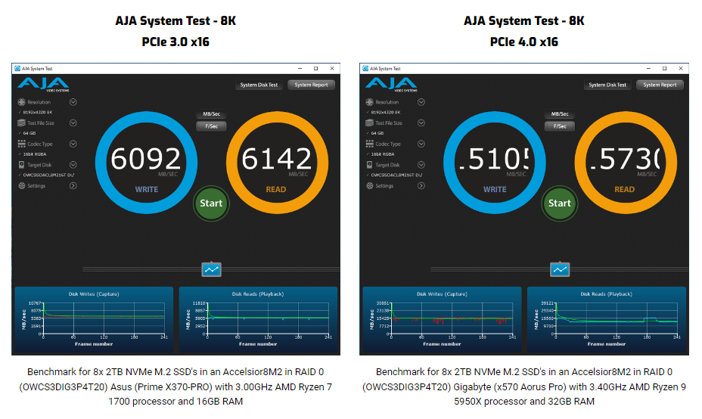This screenshot has height=419, width=702.
Task: Click Resolution globe icon in PCIe 4.0 window
Action: (369, 102)
